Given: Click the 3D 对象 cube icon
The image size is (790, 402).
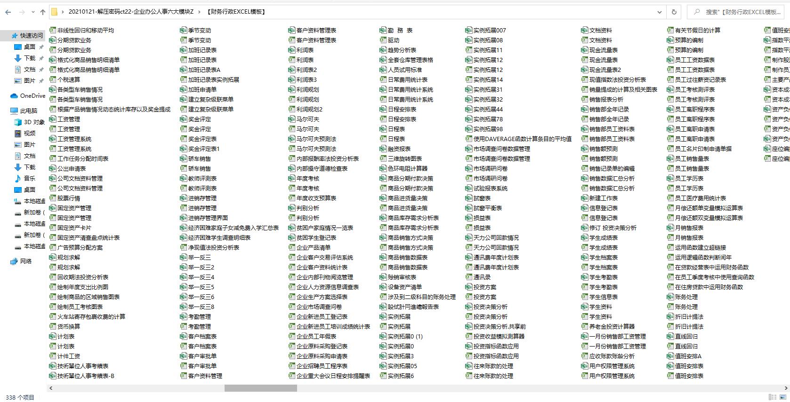Looking at the screenshot, I should pos(18,122).
